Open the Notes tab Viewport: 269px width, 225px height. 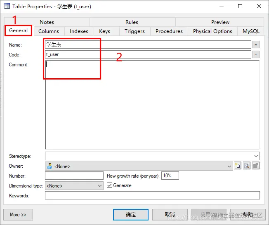(47, 22)
